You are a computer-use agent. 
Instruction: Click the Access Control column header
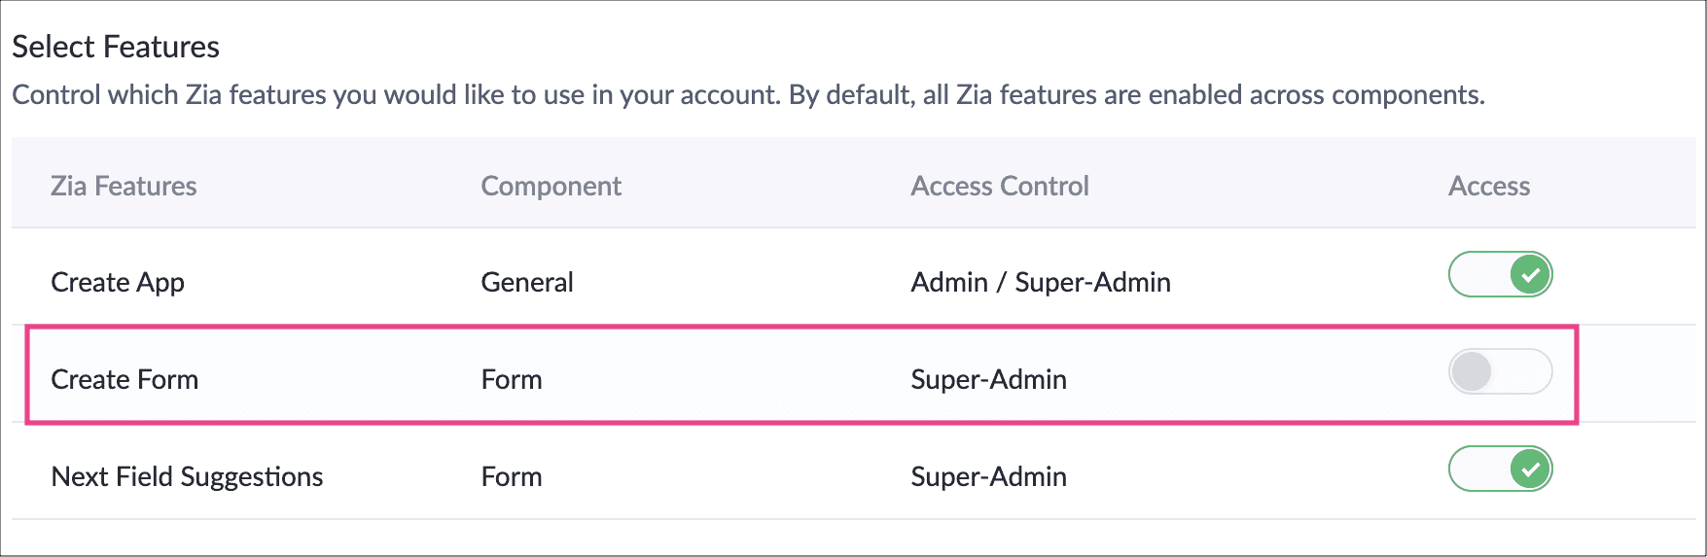(999, 186)
